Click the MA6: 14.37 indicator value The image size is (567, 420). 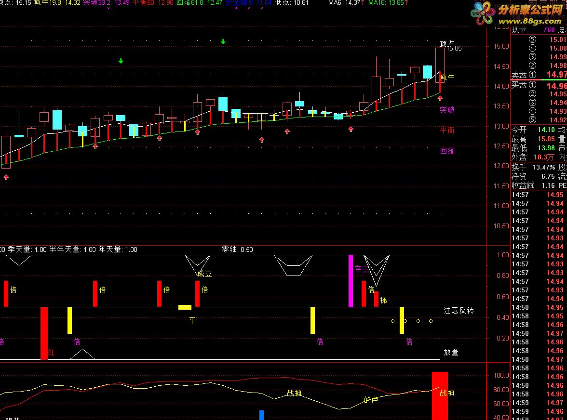tap(346, 3)
